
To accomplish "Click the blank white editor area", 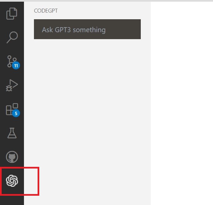I will click(x=182, y=103).
